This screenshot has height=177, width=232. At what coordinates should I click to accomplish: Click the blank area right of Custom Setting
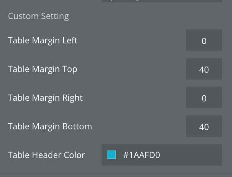[150, 16]
